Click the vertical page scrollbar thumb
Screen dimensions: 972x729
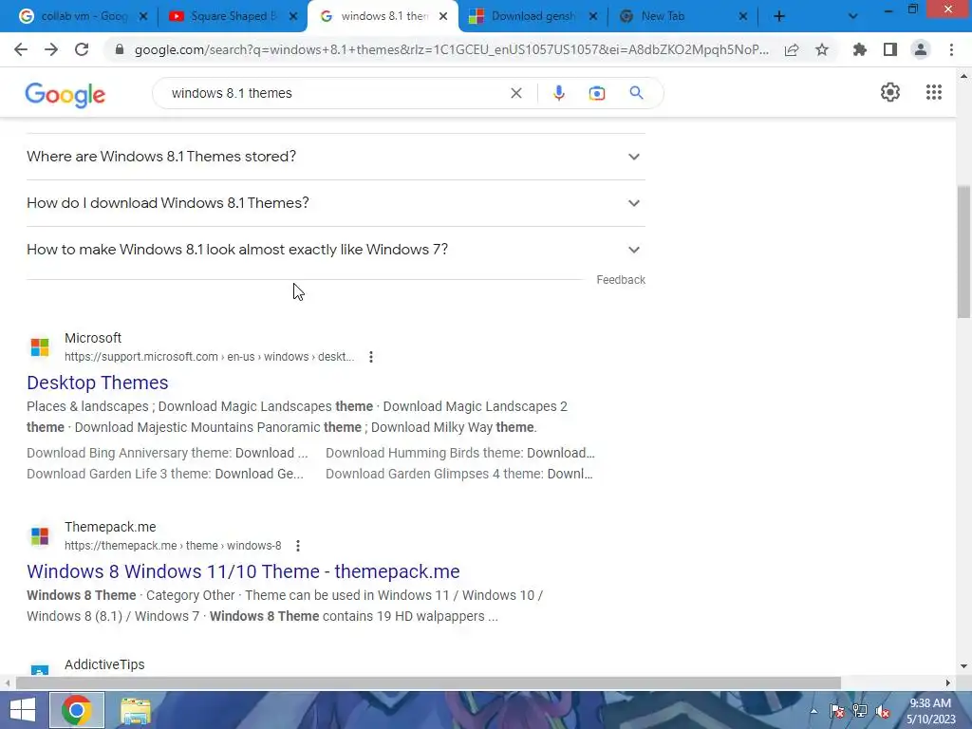click(x=963, y=251)
